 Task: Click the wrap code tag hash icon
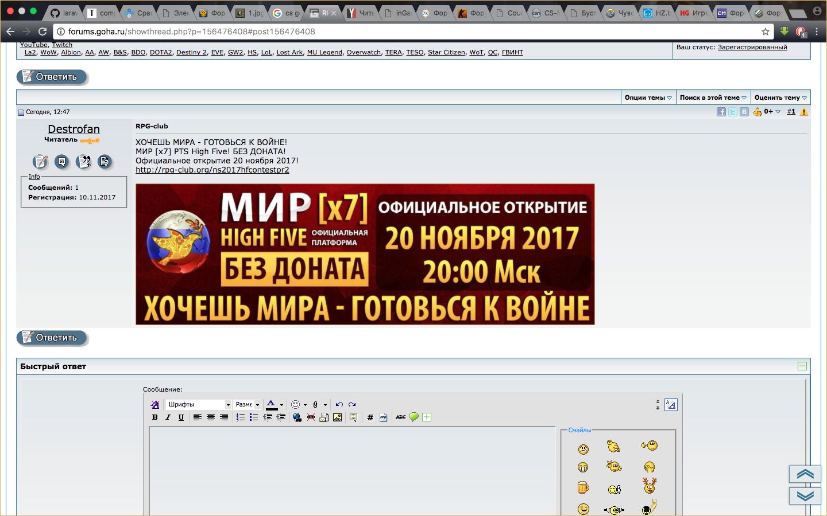[x=370, y=417]
